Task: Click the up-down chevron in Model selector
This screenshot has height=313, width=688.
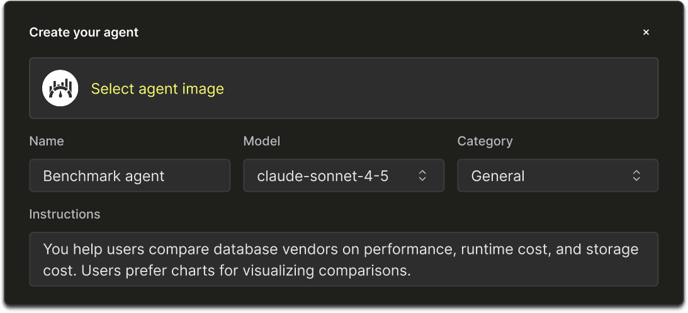Action: (422, 176)
